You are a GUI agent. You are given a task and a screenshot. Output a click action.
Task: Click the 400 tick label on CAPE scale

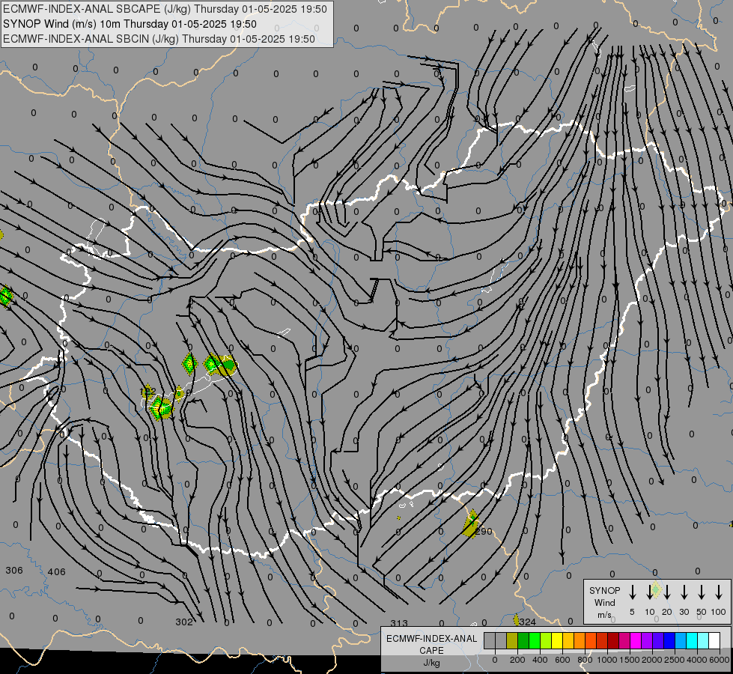(x=540, y=660)
